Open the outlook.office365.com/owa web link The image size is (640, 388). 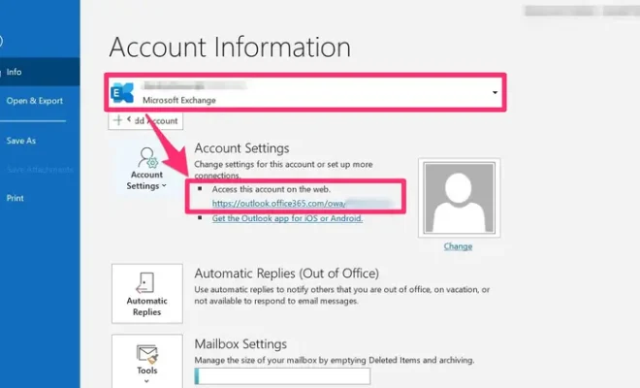point(278,204)
